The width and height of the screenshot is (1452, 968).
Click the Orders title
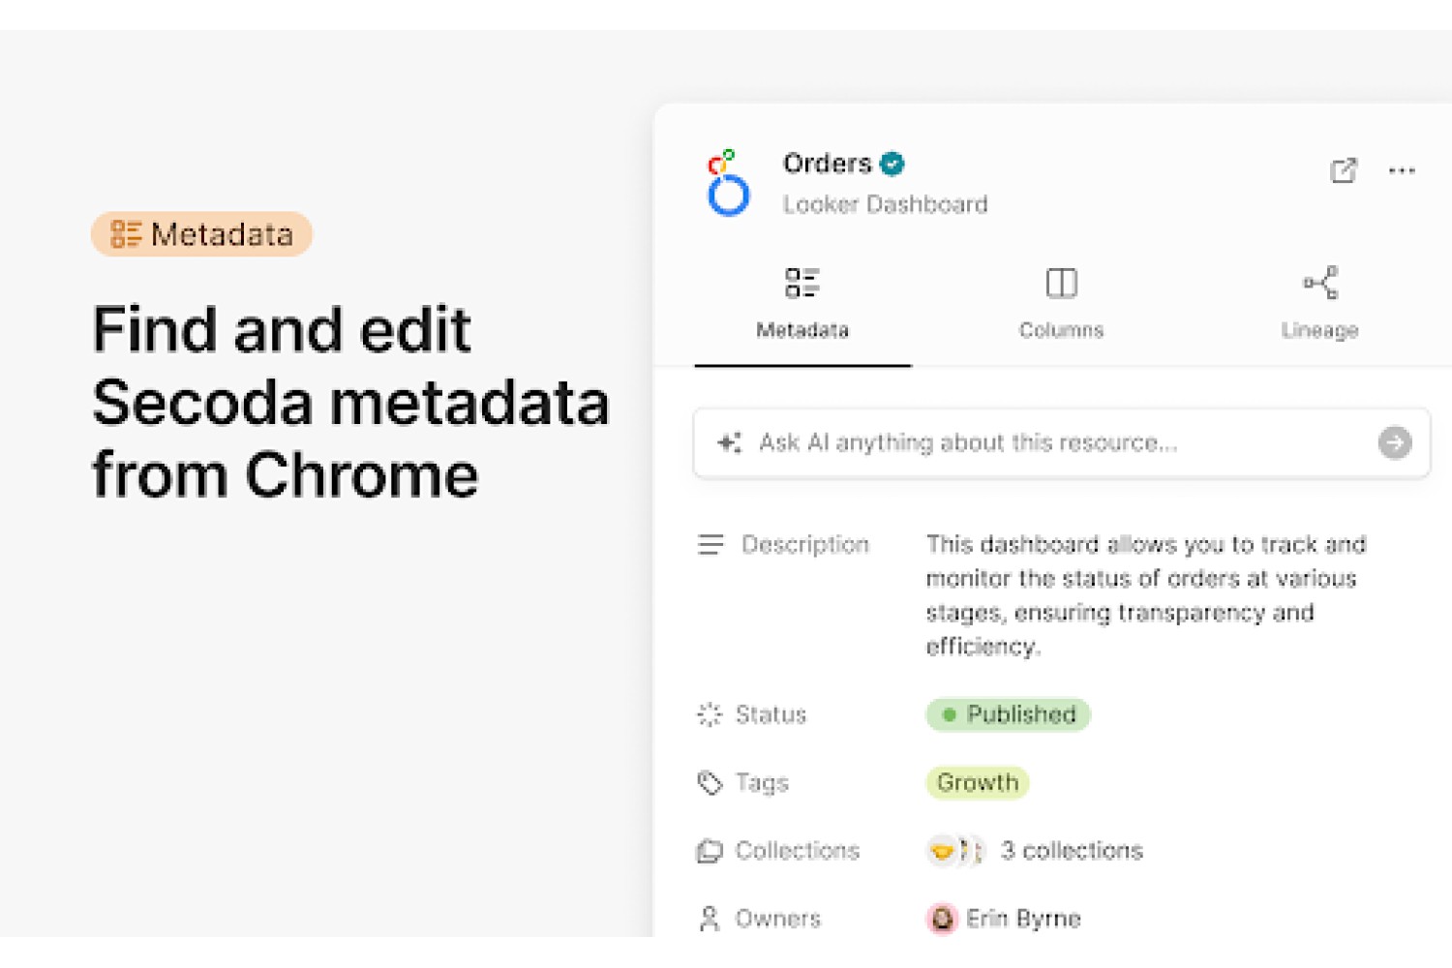pos(827,164)
